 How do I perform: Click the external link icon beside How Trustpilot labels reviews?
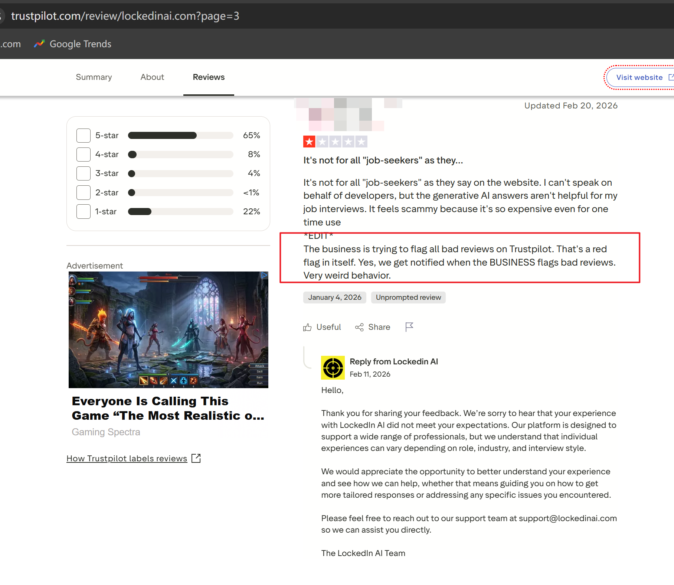[196, 458]
